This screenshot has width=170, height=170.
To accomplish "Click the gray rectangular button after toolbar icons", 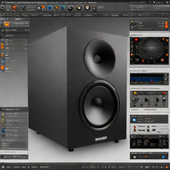I will click(101, 8).
